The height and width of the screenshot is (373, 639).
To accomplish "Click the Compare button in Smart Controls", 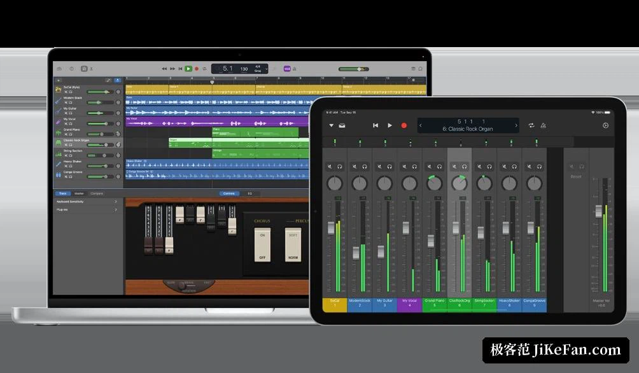I will (97, 194).
